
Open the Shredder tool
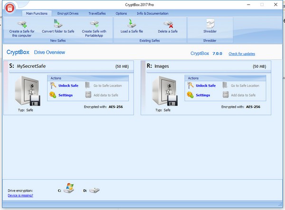pos(210,24)
